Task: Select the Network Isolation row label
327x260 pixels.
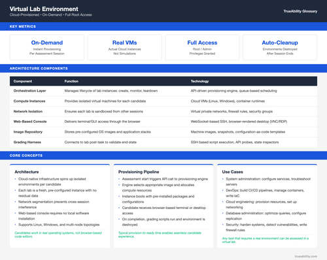Action: point(28,112)
